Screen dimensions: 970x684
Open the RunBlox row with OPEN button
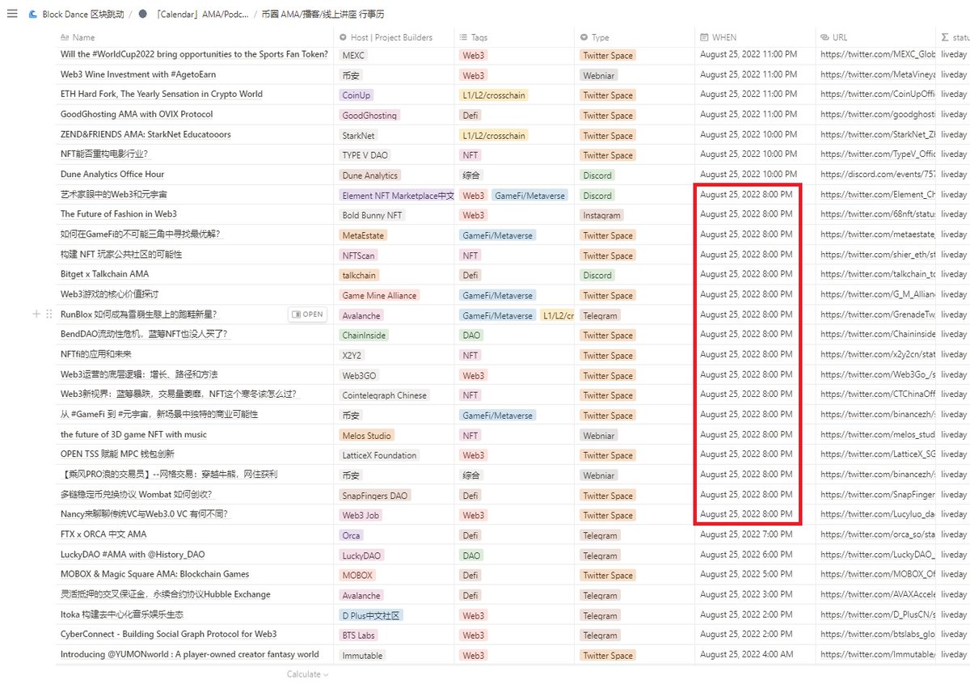pyautogui.click(x=307, y=315)
